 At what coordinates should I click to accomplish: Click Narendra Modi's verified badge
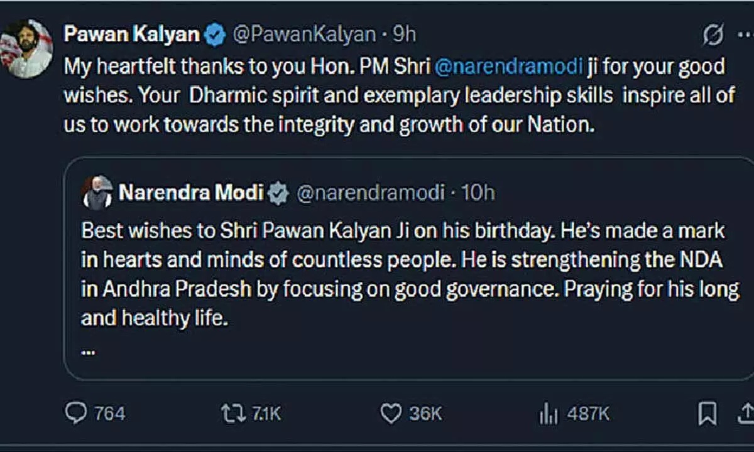(x=277, y=193)
